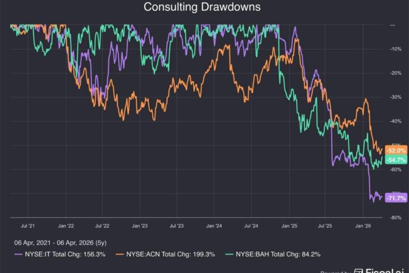Click the orange -52.0% value tag

click(x=396, y=151)
